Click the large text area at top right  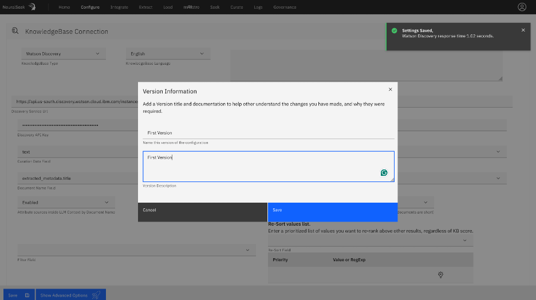click(x=366, y=66)
